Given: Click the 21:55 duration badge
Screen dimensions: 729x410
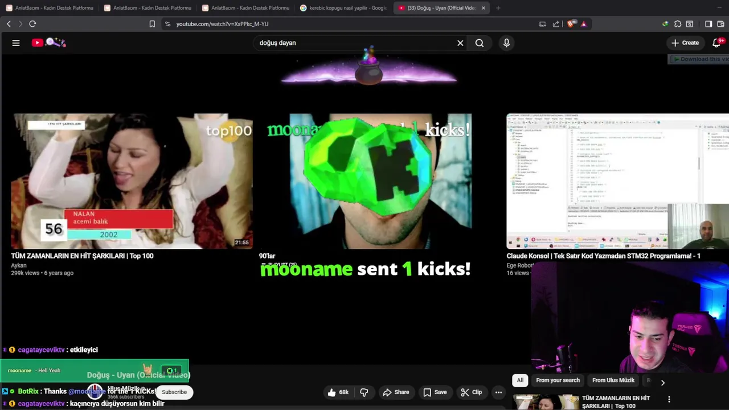Looking at the screenshot, I should tap(242, 243).
